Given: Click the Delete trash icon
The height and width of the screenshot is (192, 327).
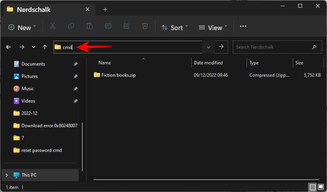Looking at the screenshot, I should click(145, 27).
